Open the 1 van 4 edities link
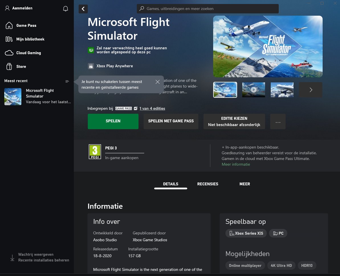This screenshot has height=276, width=340. pos(152,108)
